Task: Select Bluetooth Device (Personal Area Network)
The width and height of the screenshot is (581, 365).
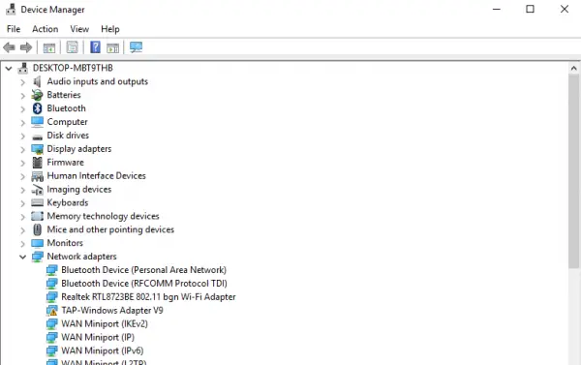Action: [x=143, y=270]
